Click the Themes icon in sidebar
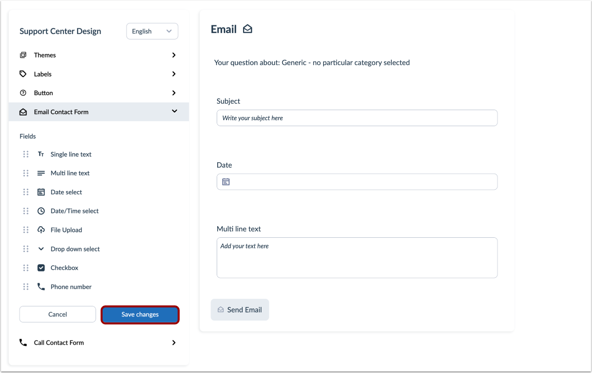The height and width of the screenshot is (373, 592). pos(23,55)
